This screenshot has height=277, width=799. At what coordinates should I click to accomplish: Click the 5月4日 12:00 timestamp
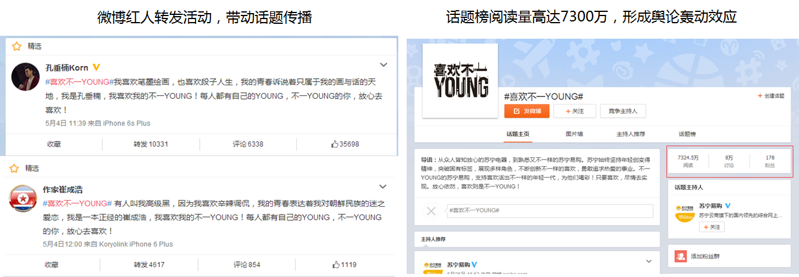coord(64,244)
